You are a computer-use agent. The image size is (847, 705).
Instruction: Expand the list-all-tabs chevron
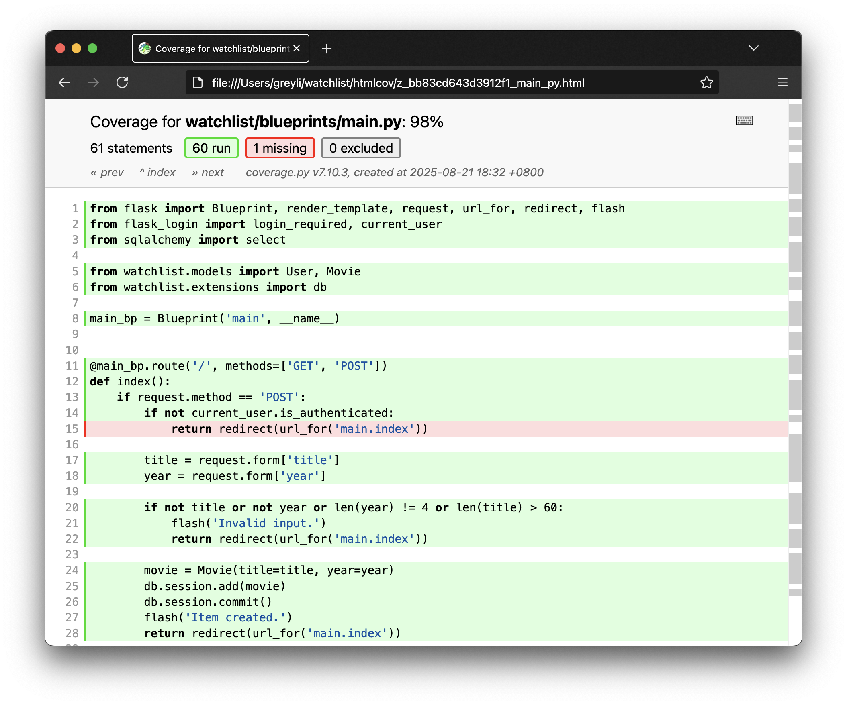753,48
